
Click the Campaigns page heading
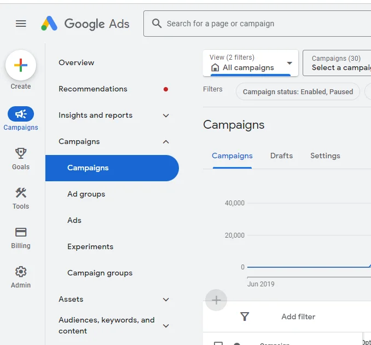[x=234, y=125]
